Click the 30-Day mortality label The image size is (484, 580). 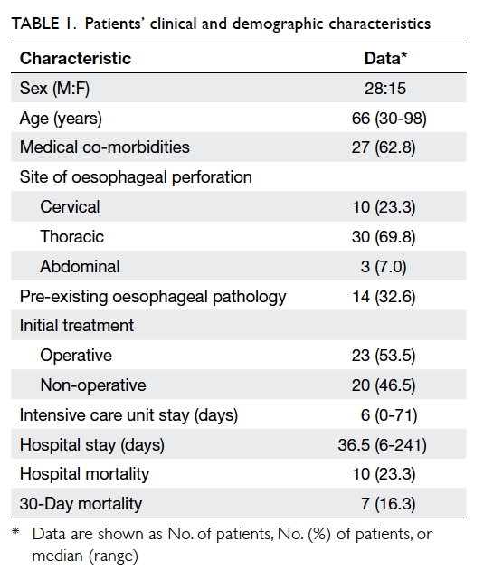(x=81, y=504)
